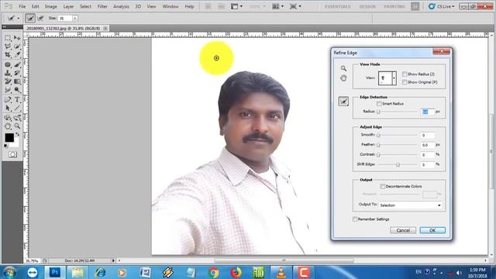
Task: Select the Dodge tool
Action: coord(17,90)
